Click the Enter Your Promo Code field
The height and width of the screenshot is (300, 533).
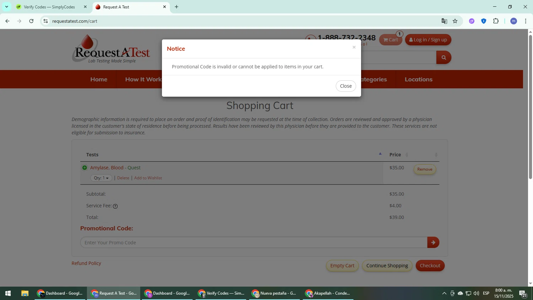254,242
